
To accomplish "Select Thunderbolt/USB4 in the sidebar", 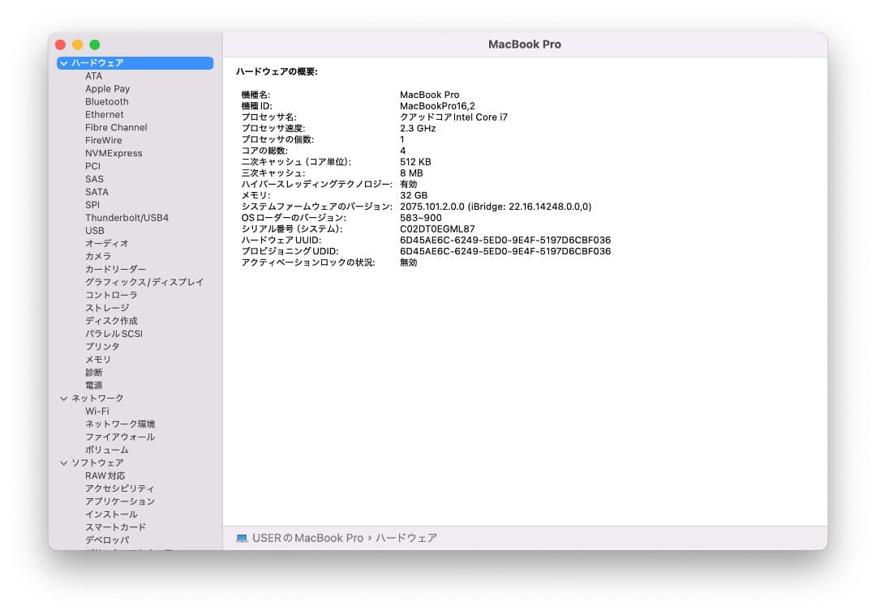I will [x=129, y=217].
